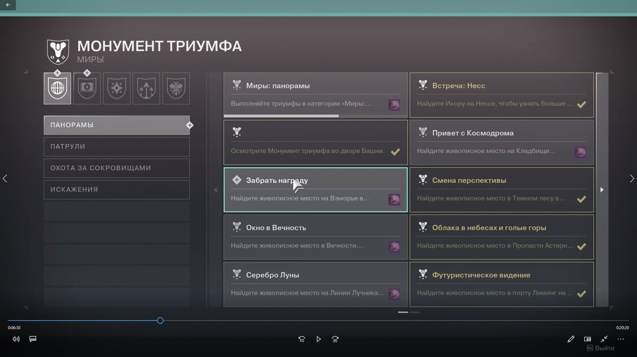The image size is (637, 357).
Task: Click reward emblem on Привет с Космодрома
Action: pos(580,152)
